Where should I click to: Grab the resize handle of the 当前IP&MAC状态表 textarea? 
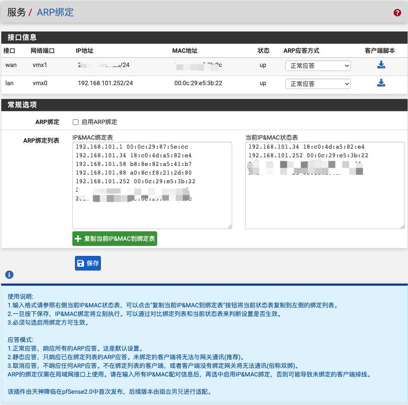click(402, 226)
